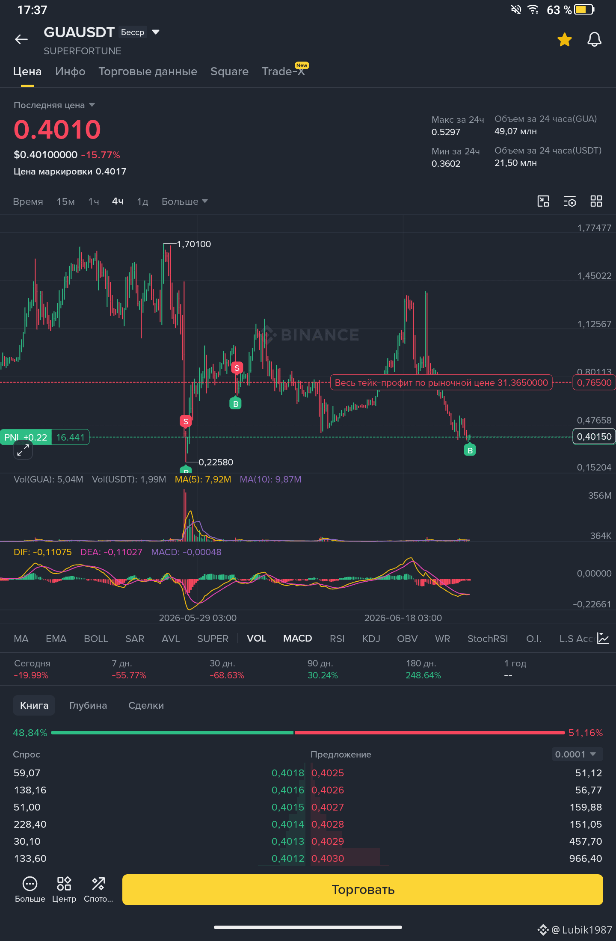Screen dimensions: 616x941
Task: Toggle the BOLL indicator
Action: point(96,639)
